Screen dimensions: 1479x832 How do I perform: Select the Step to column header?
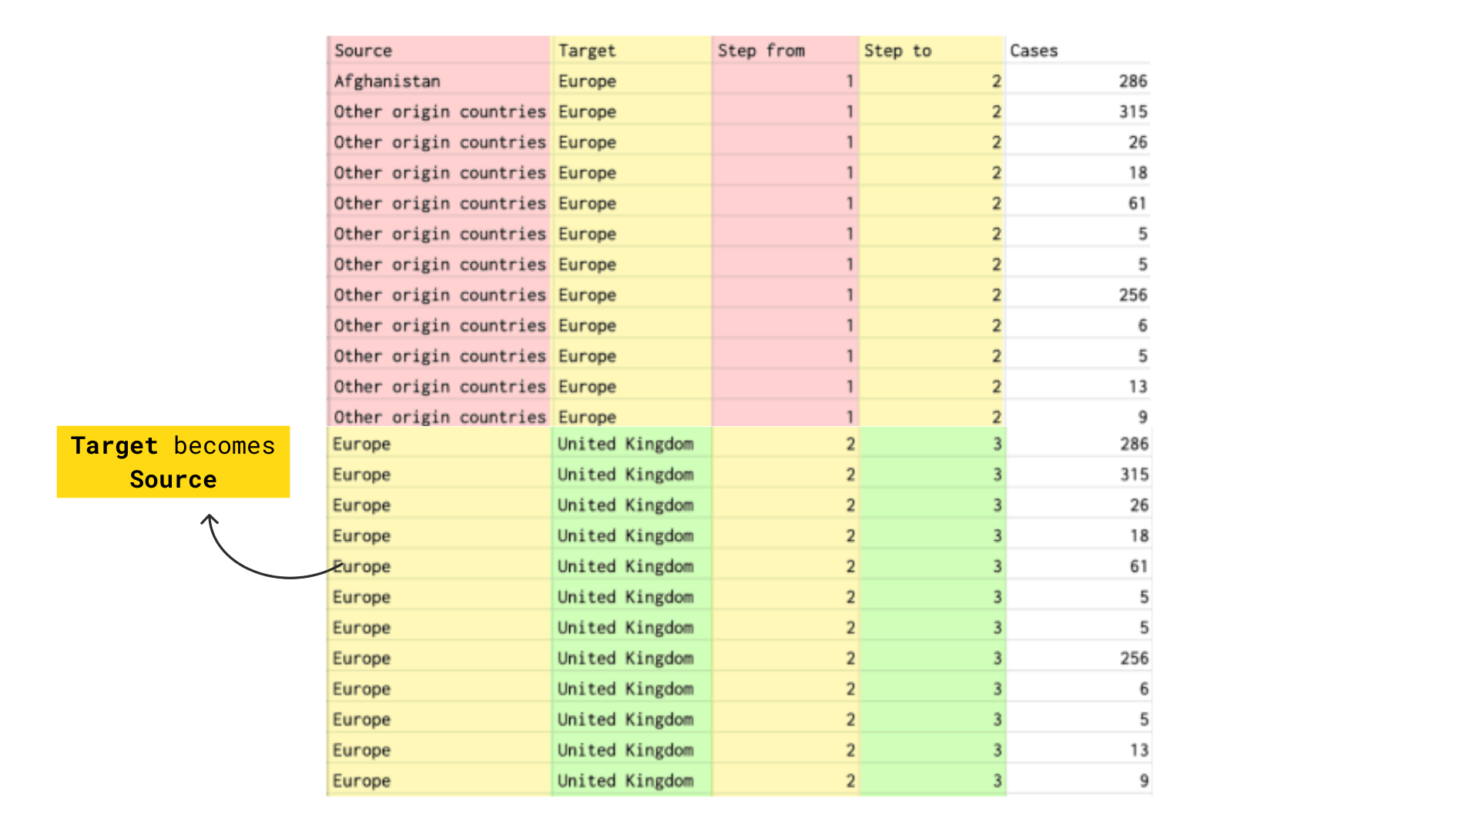pos(897,51)
